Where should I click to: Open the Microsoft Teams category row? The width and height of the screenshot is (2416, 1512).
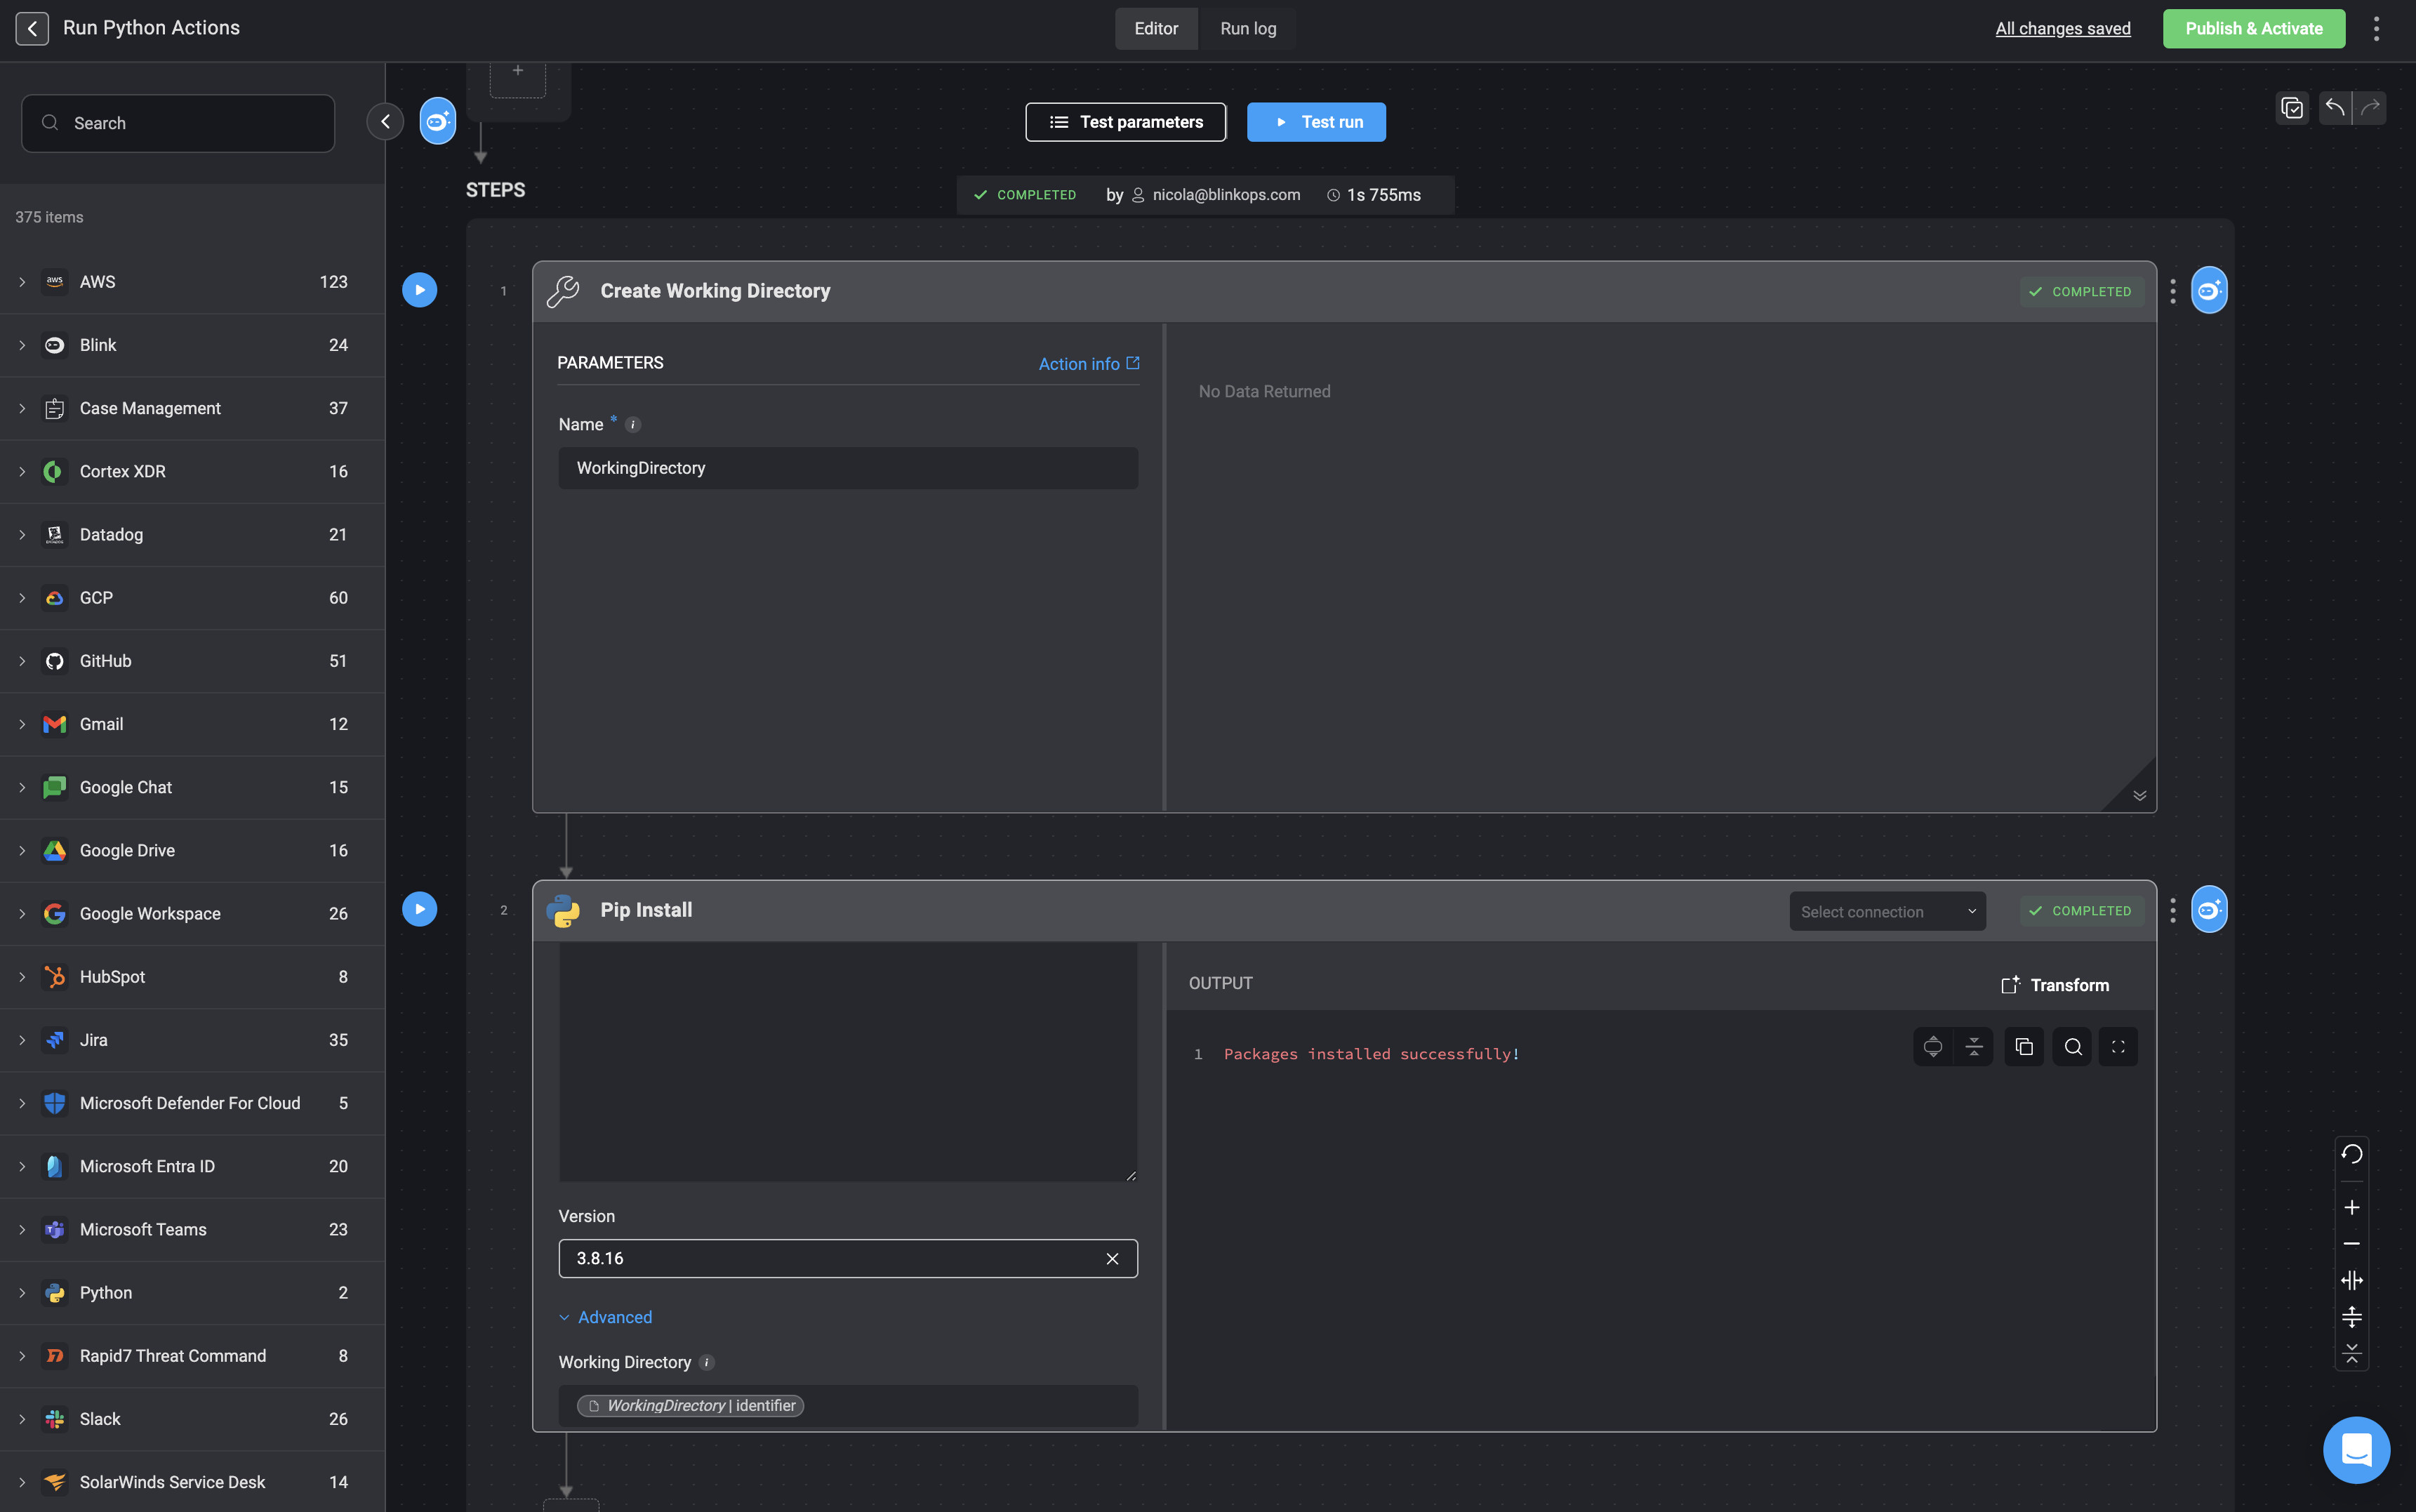tap(192, 1229)
